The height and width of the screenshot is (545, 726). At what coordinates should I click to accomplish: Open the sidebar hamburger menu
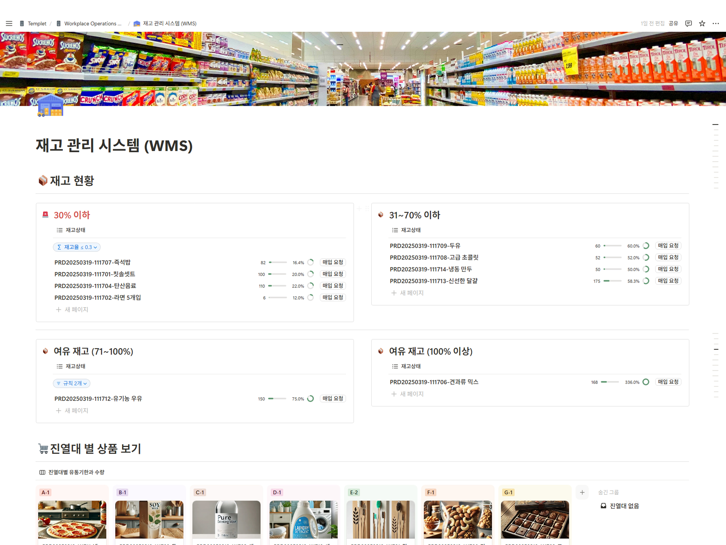[9, 23]
